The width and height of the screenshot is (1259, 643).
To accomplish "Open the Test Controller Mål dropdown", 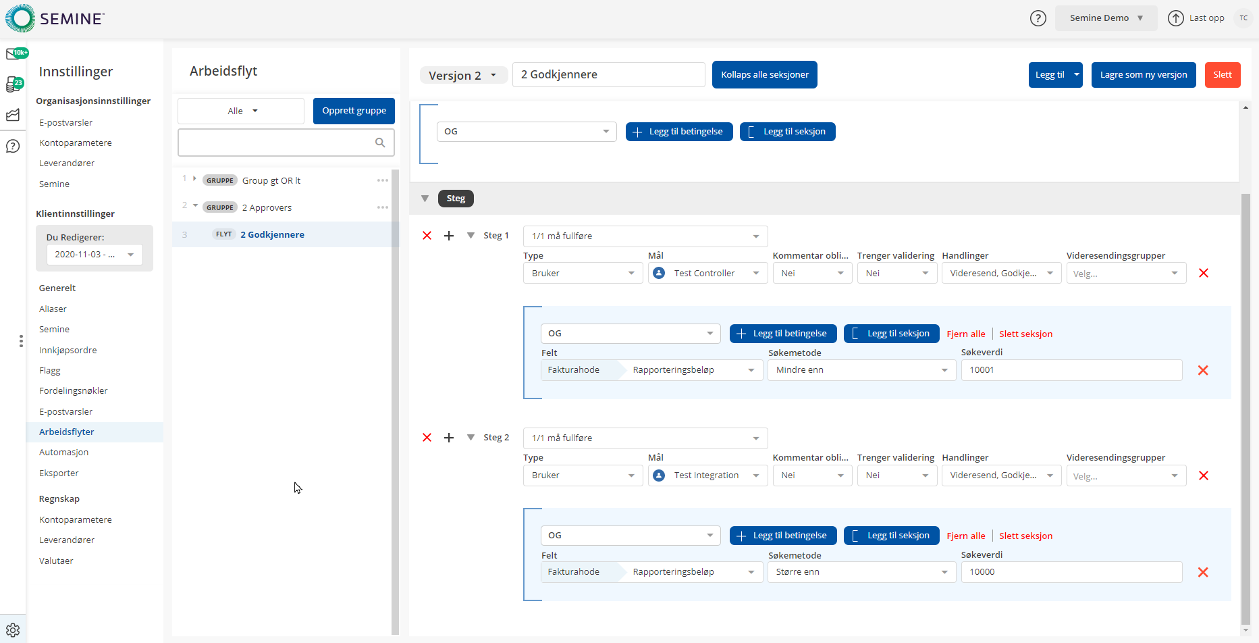I will coord(707,274).
